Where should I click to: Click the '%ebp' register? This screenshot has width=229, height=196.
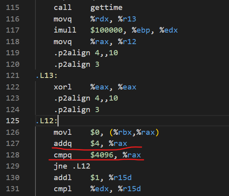[x=141, y=31]
